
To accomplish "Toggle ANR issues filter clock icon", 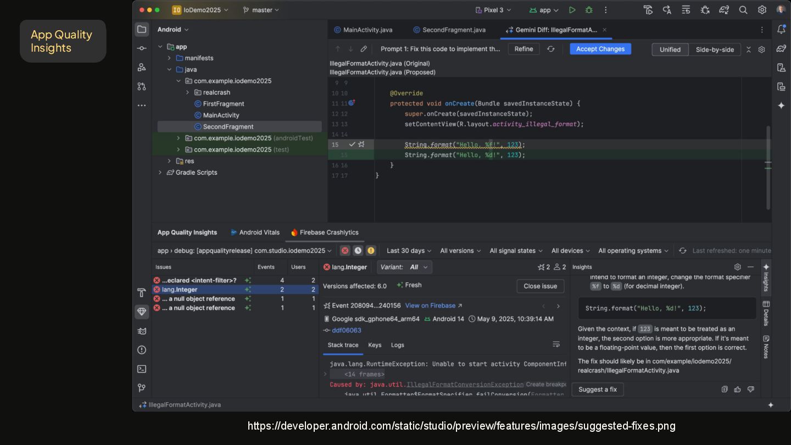I will tap(358, 251).
